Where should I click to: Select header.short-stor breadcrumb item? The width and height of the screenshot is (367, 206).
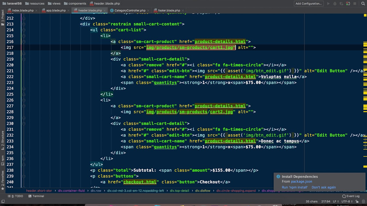tap(39, 191)
